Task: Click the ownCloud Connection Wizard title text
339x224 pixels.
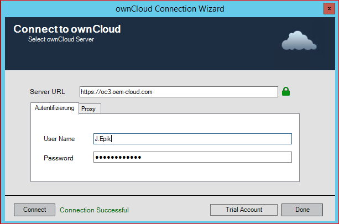Action: 170,9
